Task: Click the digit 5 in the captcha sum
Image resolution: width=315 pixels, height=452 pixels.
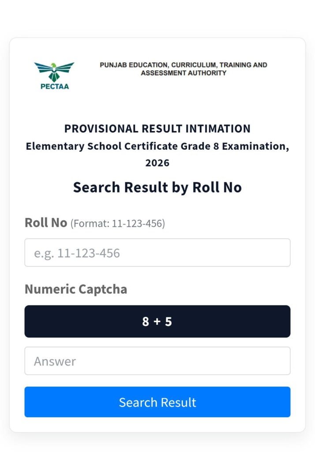Action: tap(169, 322)
